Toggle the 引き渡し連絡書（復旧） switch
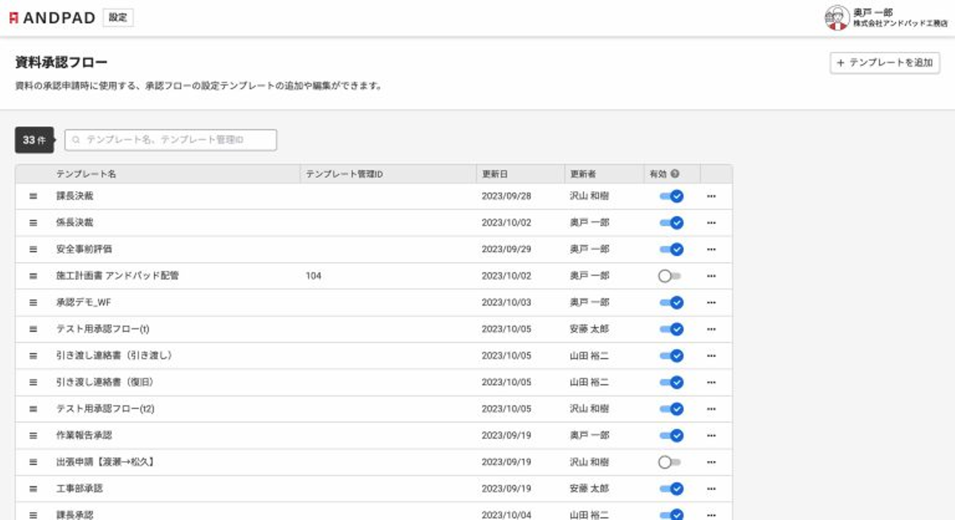This screenshot has width=955, height=520. [x=671, y=382]
